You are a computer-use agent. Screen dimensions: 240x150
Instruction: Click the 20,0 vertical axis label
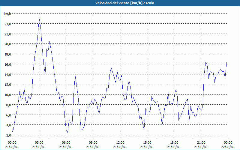pyautogui.click(x=8, y=44)
